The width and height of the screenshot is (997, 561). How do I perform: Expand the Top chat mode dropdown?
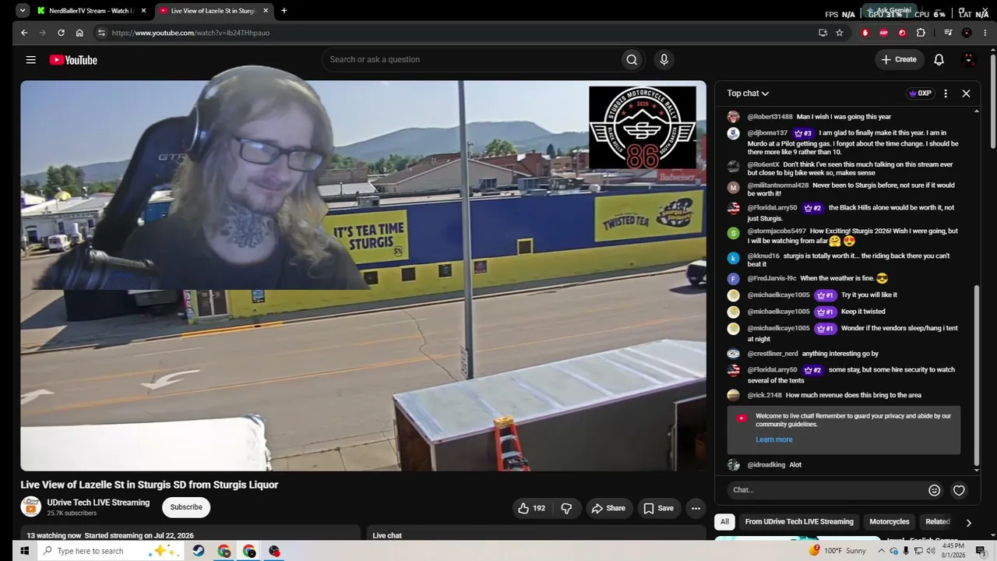pyautogui.click(x=748, y=93)
